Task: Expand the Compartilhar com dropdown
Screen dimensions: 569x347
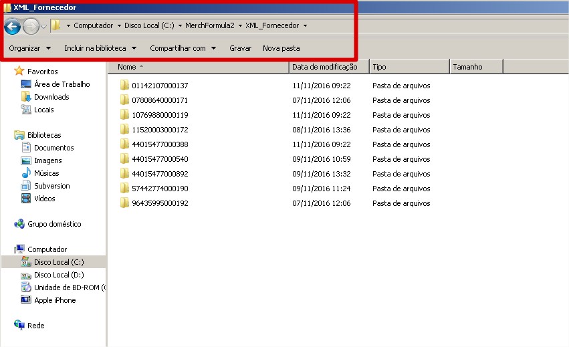Action: [183, 48]
